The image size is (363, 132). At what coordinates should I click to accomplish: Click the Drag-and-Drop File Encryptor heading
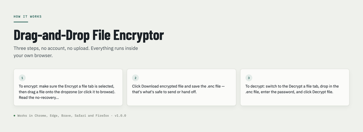(x=89, y=35)
